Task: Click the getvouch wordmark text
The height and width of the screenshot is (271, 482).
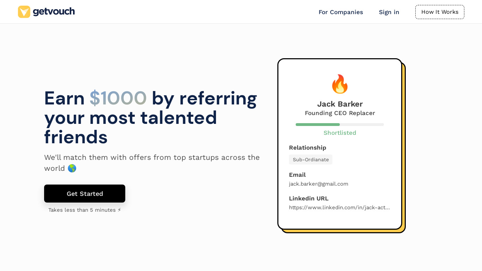Action: (54, 12)
